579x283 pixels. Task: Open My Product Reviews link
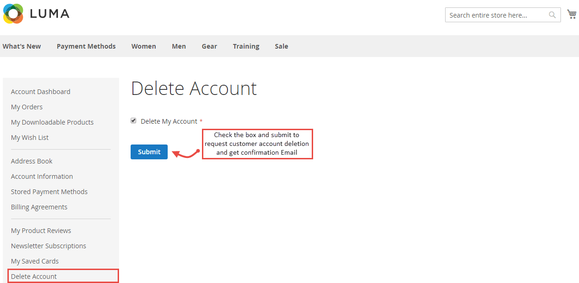tap(41, 231)
